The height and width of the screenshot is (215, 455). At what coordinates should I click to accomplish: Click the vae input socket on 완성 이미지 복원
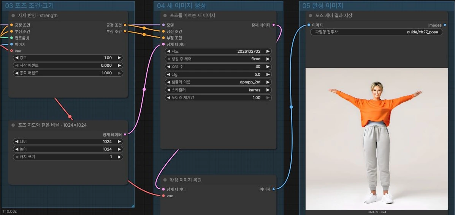click(163, 196)
